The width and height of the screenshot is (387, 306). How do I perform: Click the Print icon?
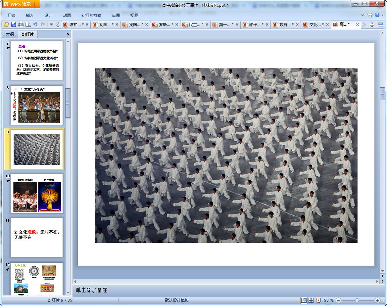tap(21, 24)
